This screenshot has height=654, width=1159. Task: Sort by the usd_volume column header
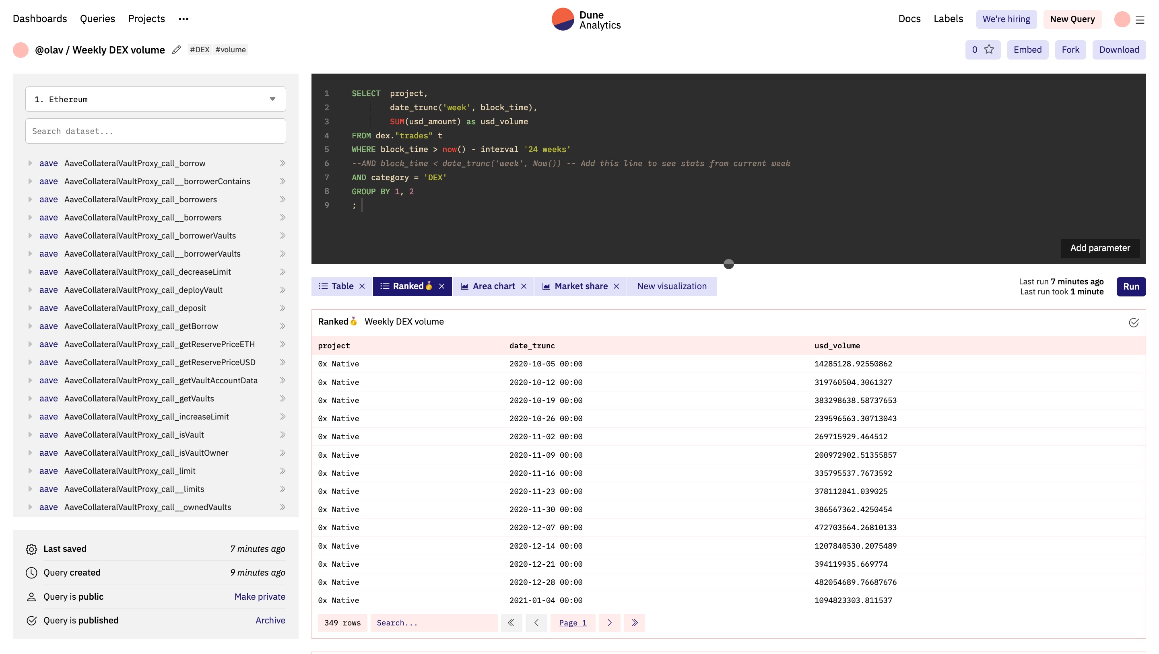coord(837,346)
